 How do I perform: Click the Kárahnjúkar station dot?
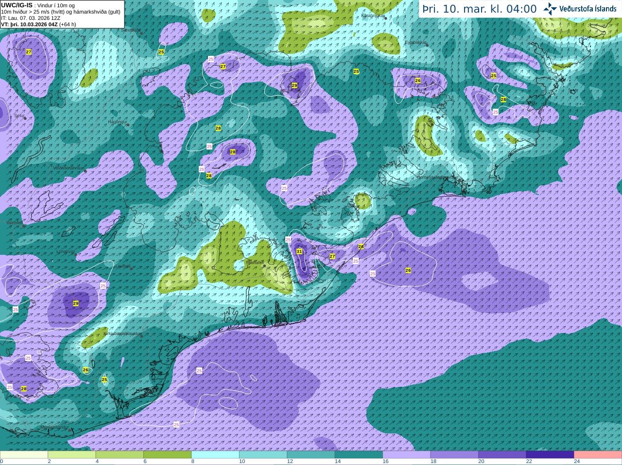[x=385, y=18]
